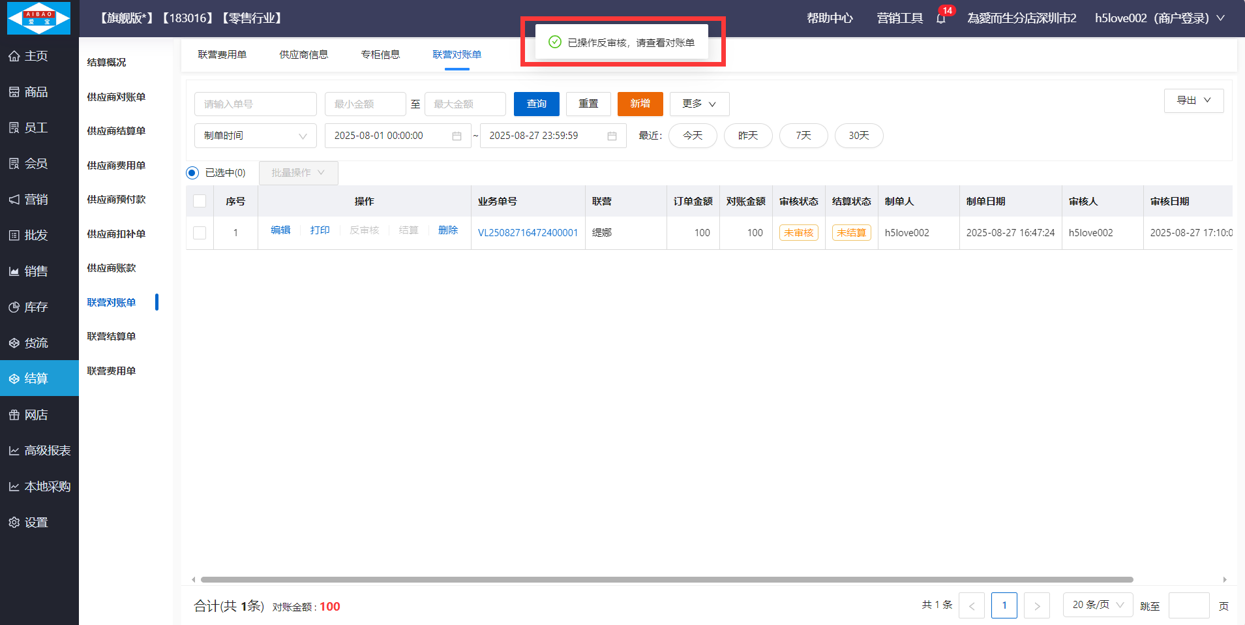
Task: Click the settings gear icon
Action: tap(14, 523)
